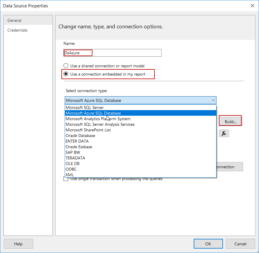Select the ENTER DATA connection type

77,141
